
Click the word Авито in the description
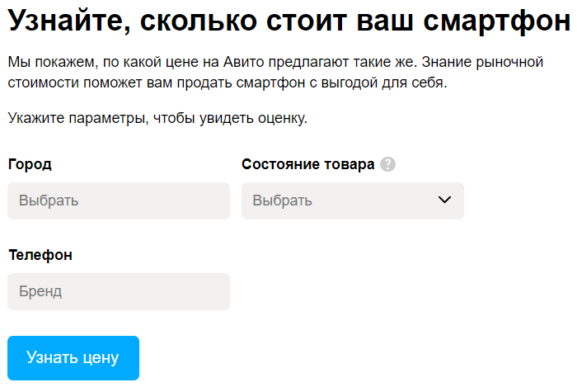pos(244,62)
